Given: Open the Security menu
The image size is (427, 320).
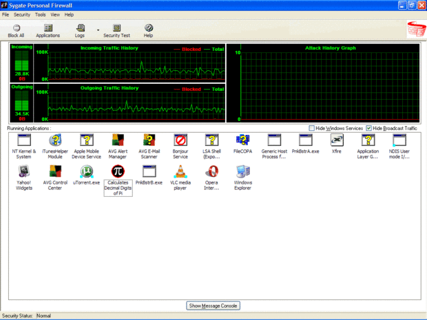Looking at the screenshot, I should point(22,14).
